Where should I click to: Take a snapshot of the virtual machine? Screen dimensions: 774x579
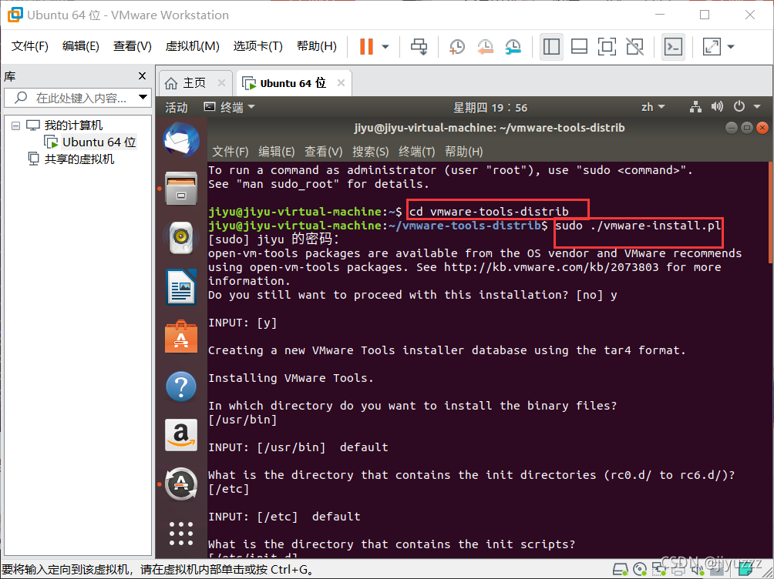457,47
